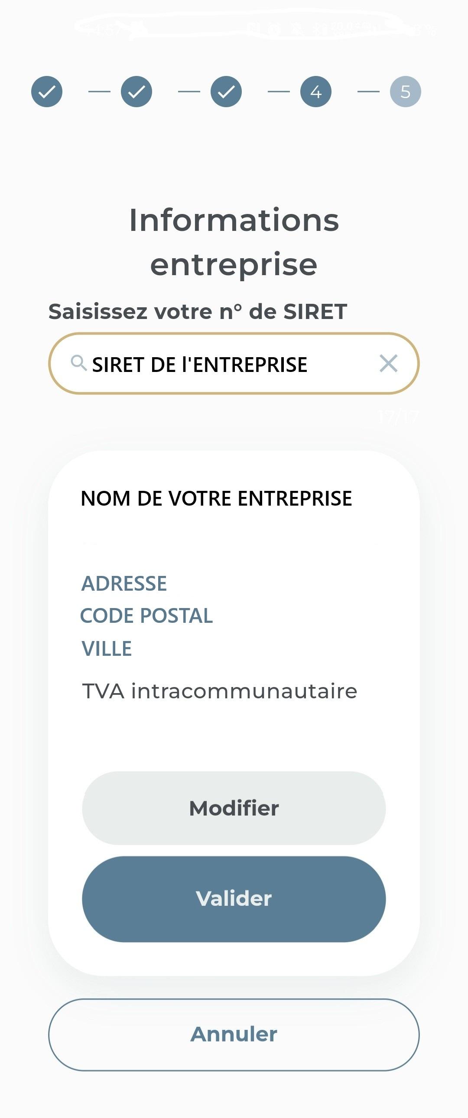Tap the Annuler button
Image resolution: width=468 pixels, height=1118 pixels.
tap(234, 1034)
